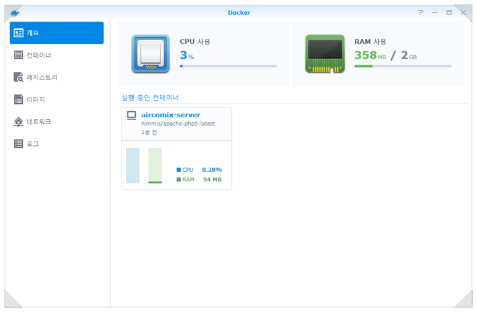Click the blue CPU legend square
The height and width of the screenshot is (312, 477).
pos(178,170)
